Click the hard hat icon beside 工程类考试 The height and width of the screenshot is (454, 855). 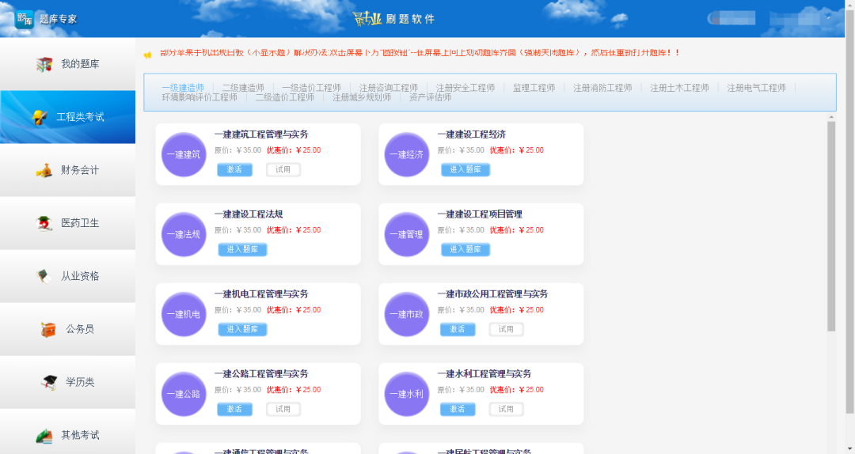[40, 117]
